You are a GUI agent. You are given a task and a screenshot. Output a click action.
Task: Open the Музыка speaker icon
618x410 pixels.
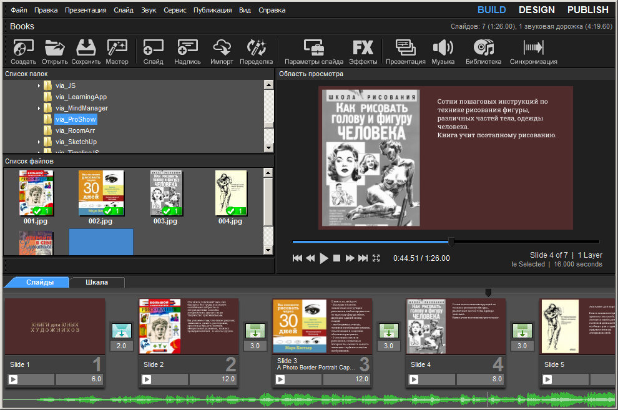443,48
